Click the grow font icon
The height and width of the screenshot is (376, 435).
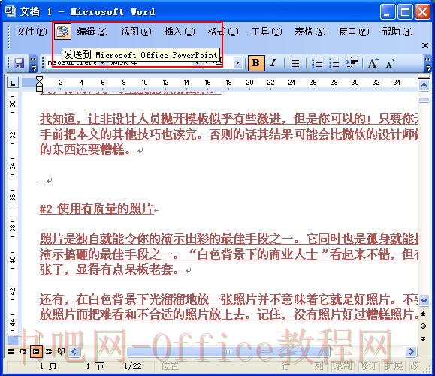(373, 63)
